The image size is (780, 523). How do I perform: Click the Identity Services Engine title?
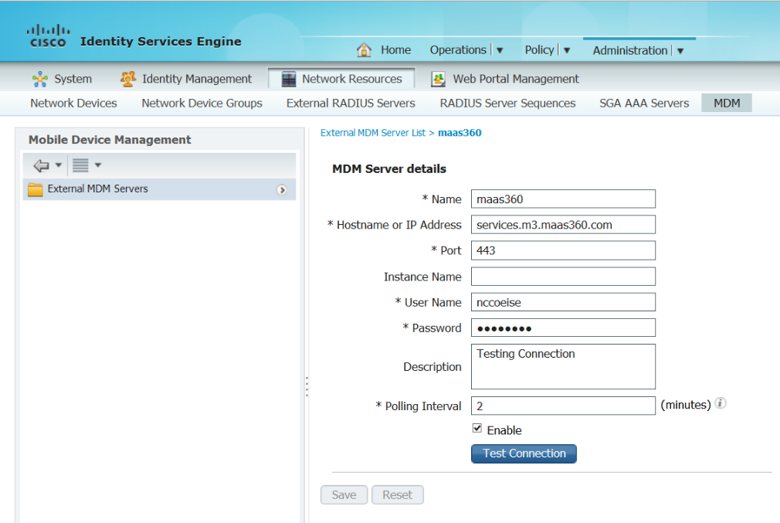(161, 41)
